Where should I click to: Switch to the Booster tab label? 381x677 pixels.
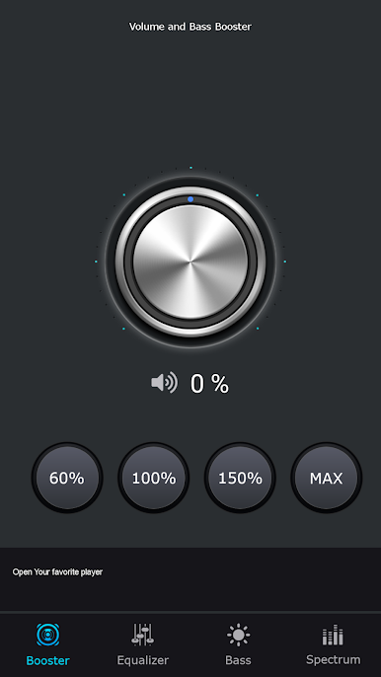click(48, 660)
